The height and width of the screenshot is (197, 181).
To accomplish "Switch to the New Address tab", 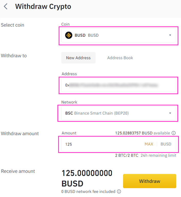I will pos(78,58).
